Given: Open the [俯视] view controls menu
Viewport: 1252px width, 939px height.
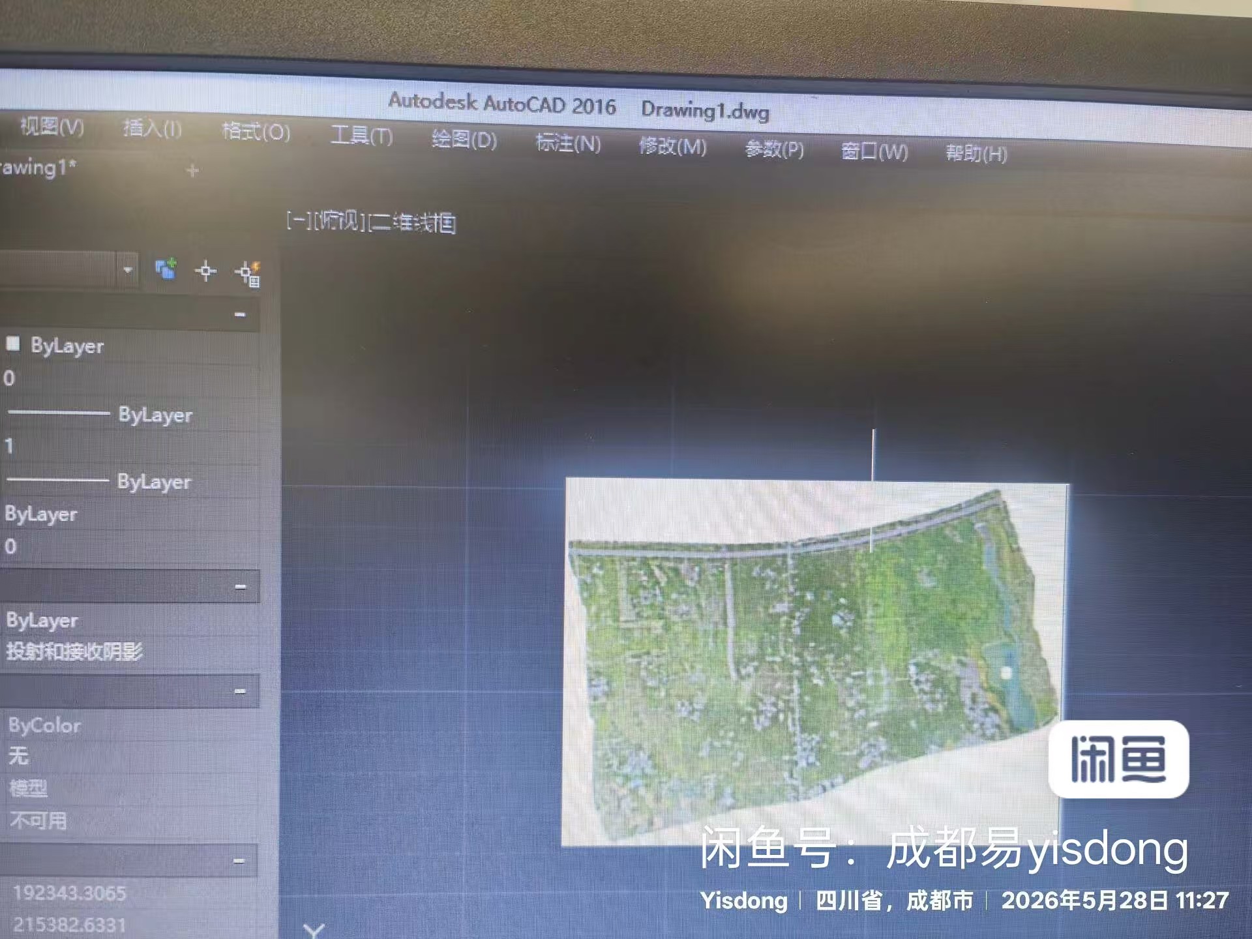Looking at the screenshot, I should point(339,222).
